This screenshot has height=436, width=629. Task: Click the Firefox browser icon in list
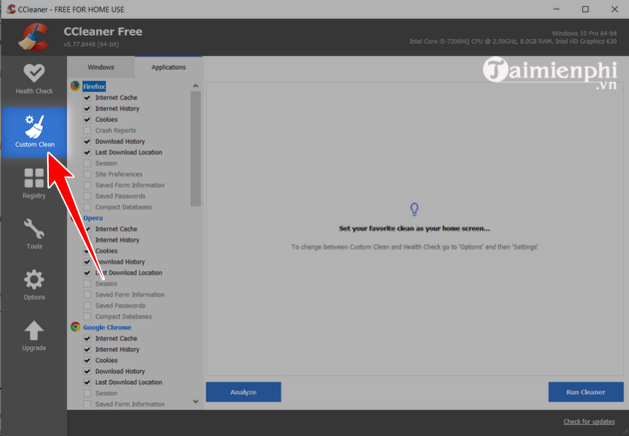pos(75,87)
